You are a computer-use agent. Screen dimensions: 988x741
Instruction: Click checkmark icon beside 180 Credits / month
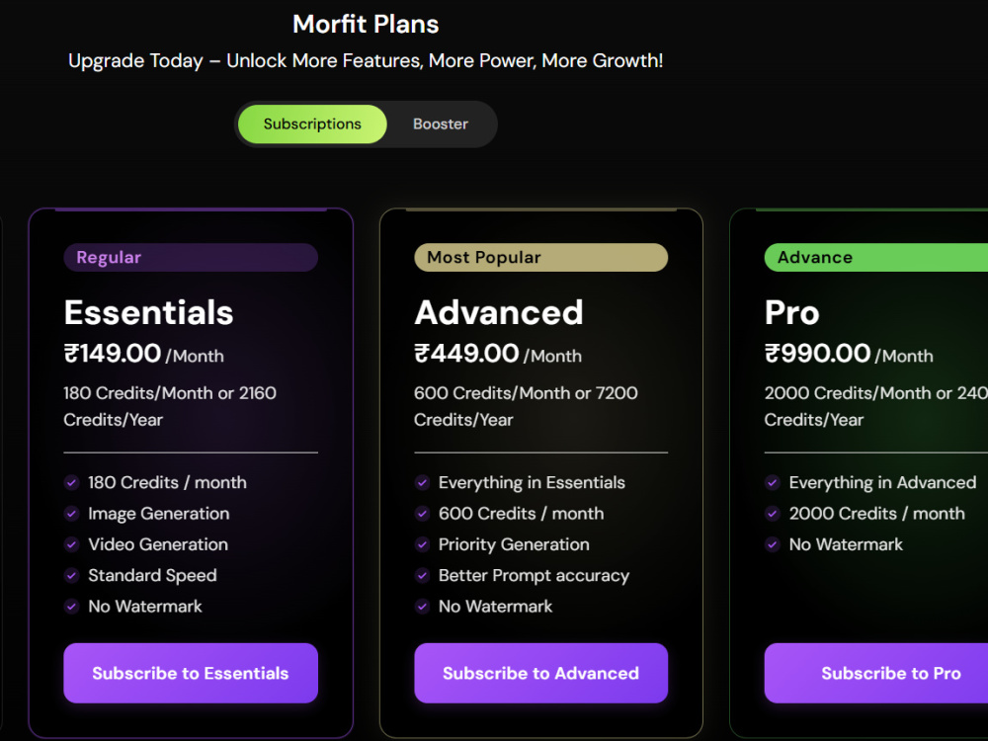coord(72,483)
